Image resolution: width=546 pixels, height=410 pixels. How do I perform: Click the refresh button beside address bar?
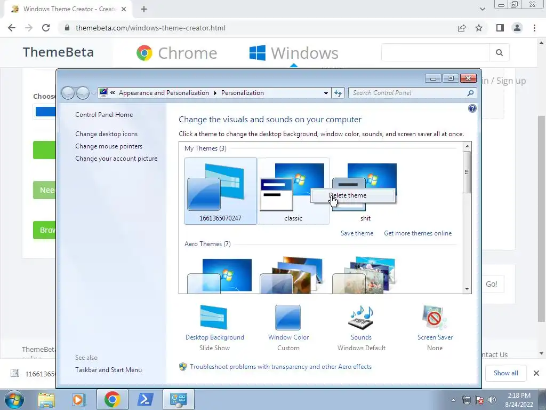tap(338, 93)
